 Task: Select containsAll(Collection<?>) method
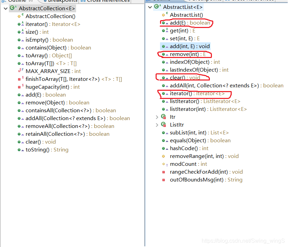click(x=71, y=111)
